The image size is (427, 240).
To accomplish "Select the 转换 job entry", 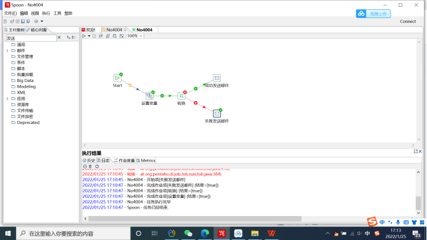I will [181, 96].
